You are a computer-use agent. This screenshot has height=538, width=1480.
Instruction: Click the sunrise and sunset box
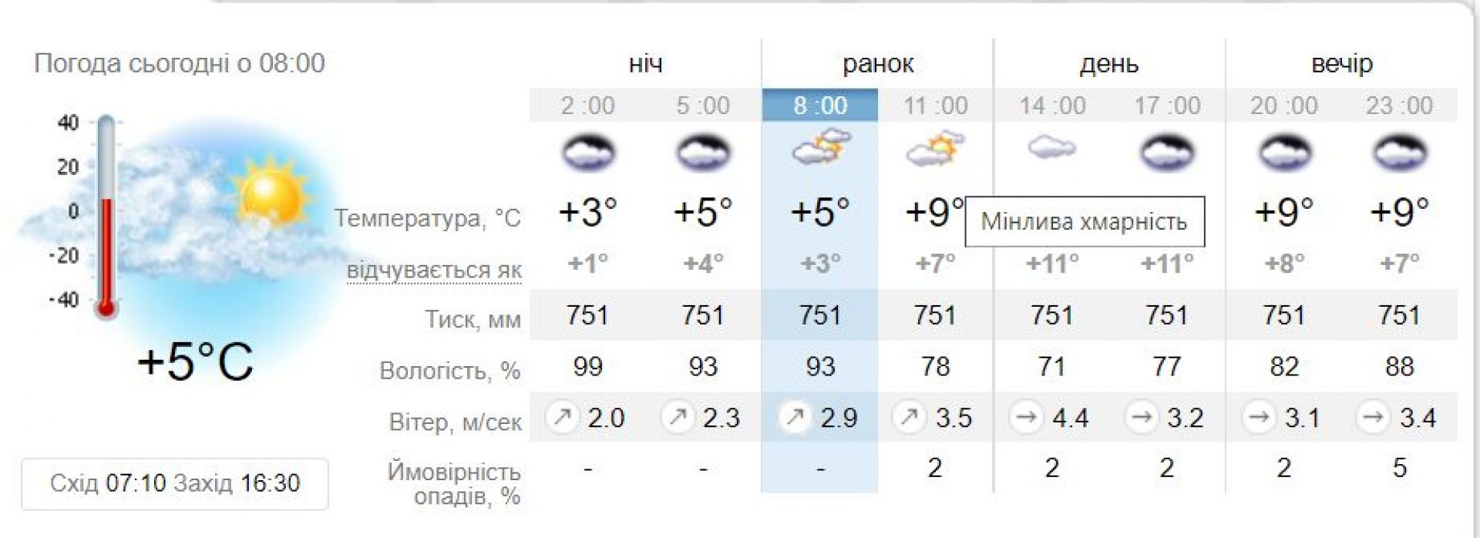175,483
